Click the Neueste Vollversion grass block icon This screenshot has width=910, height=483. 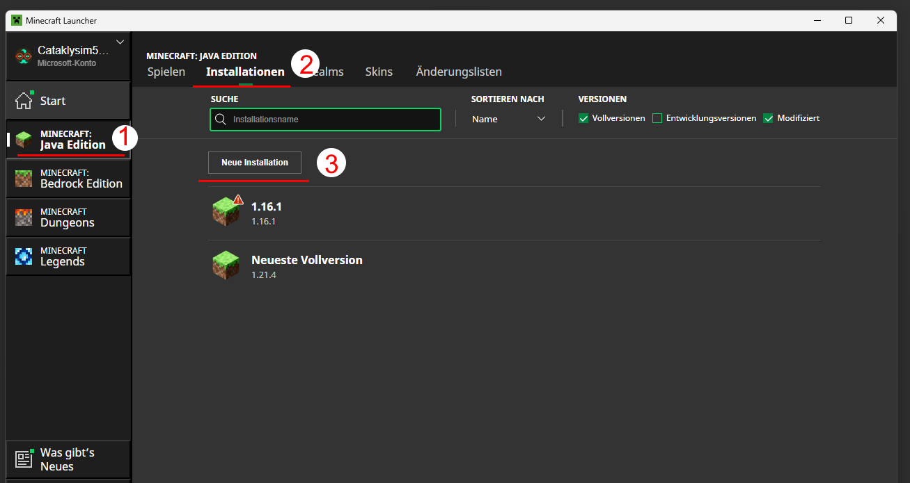tap(226, 266)
